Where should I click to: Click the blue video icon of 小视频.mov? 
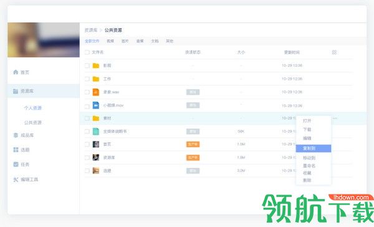96,105
